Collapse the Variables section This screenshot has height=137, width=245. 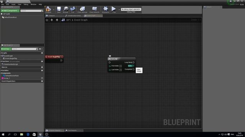1,70
